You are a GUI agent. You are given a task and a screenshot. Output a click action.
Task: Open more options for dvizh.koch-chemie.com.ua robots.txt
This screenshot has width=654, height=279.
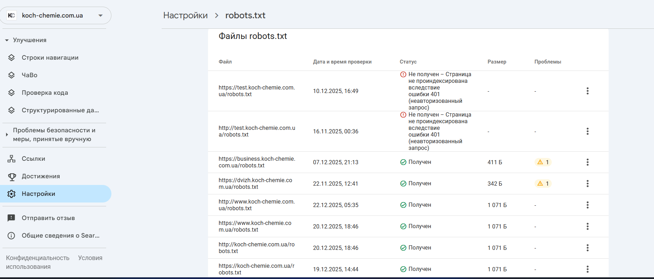[x=588, y=184]
